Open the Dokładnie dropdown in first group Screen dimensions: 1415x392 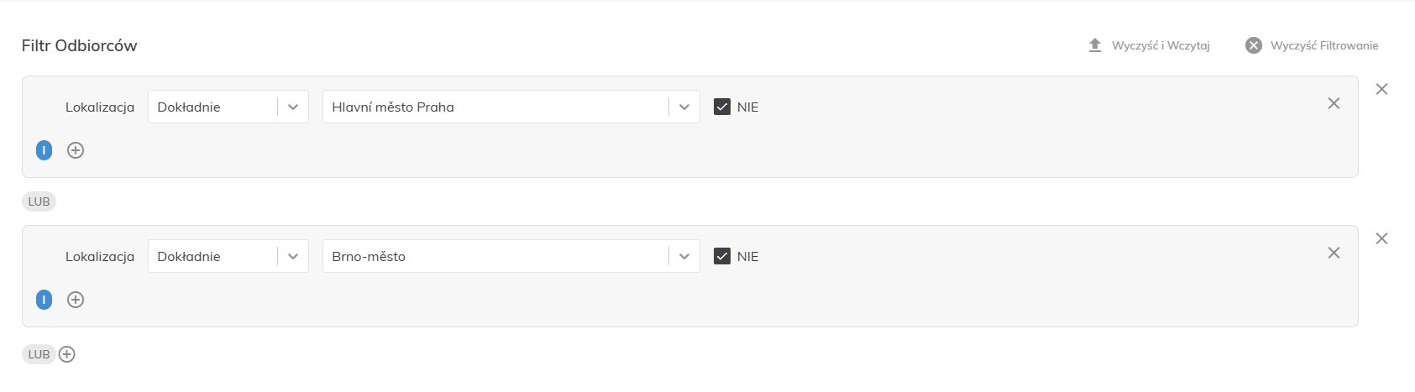(x=228, y=107)
